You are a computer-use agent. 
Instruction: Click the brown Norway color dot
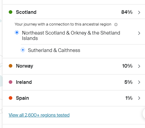[x=11, y=66]
